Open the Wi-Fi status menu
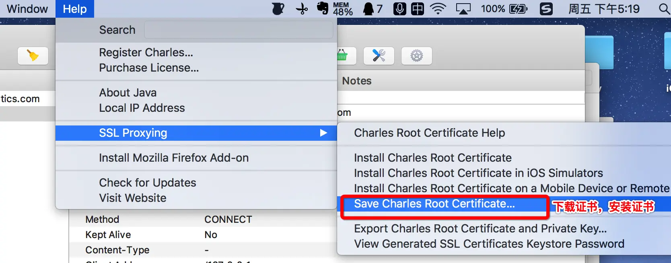 click(438, 8)
